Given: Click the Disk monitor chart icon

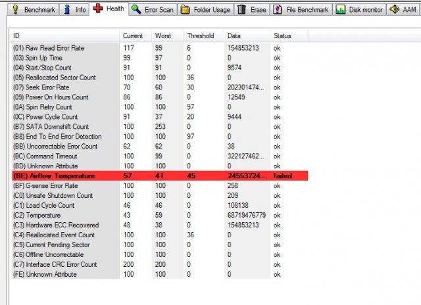Looking at the screenshot, I should (x=339, y=10).
